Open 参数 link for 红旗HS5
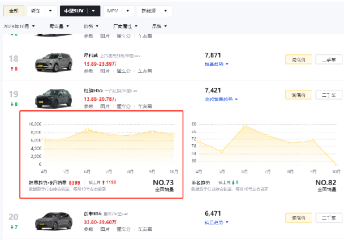This screenshot has width=344, height=240. click(88, 107)
